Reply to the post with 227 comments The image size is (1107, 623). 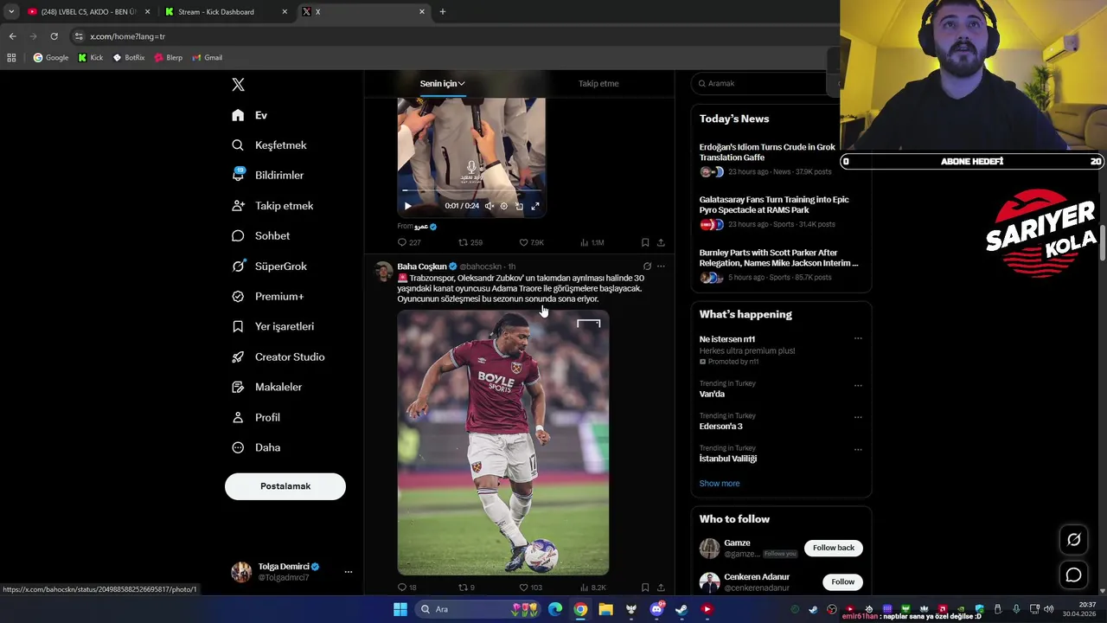[x=408, y=243]
